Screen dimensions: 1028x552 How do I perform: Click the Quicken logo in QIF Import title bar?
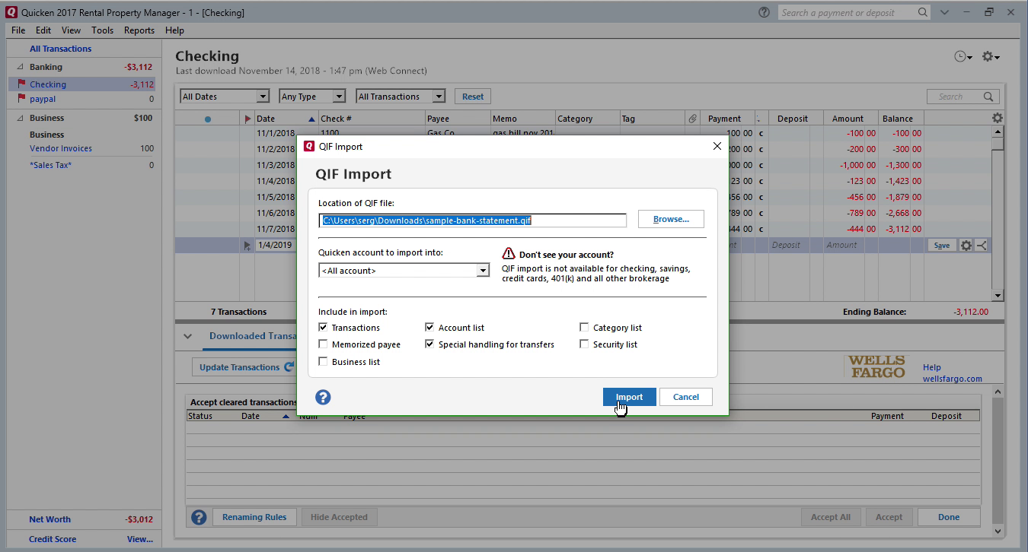click(309, 146)
